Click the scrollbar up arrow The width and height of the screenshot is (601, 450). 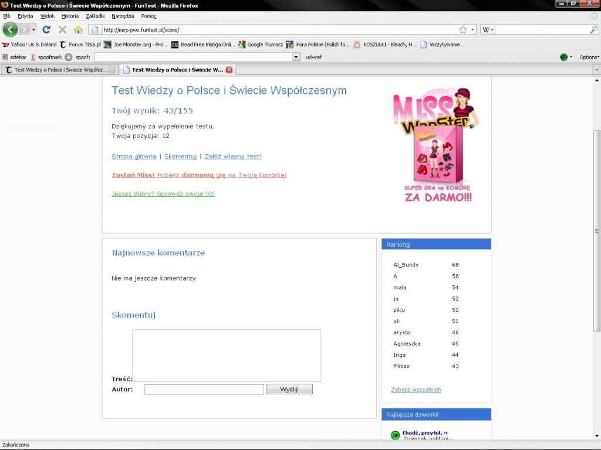click(x=597, y=80)
